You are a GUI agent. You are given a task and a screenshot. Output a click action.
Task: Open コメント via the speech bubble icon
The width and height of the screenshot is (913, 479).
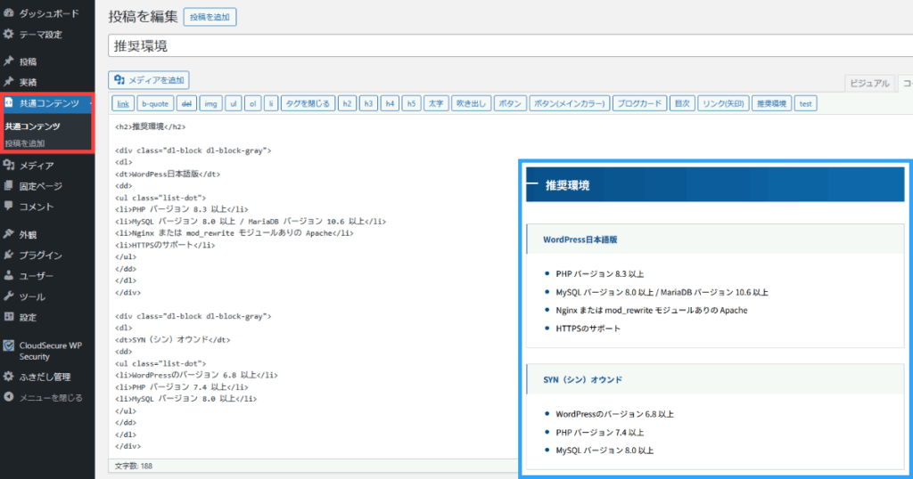(9, 207)
